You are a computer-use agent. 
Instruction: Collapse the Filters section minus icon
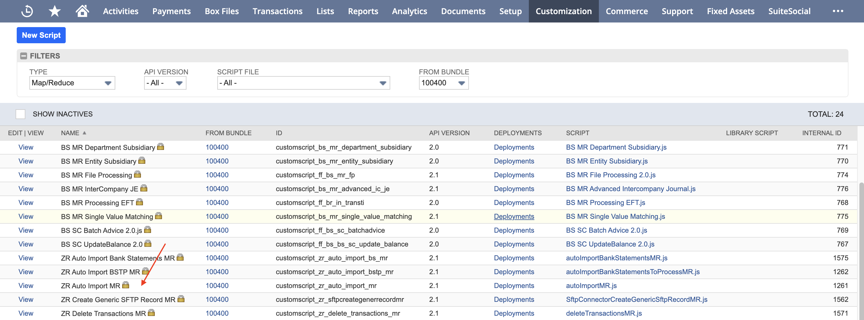point(23,56)
